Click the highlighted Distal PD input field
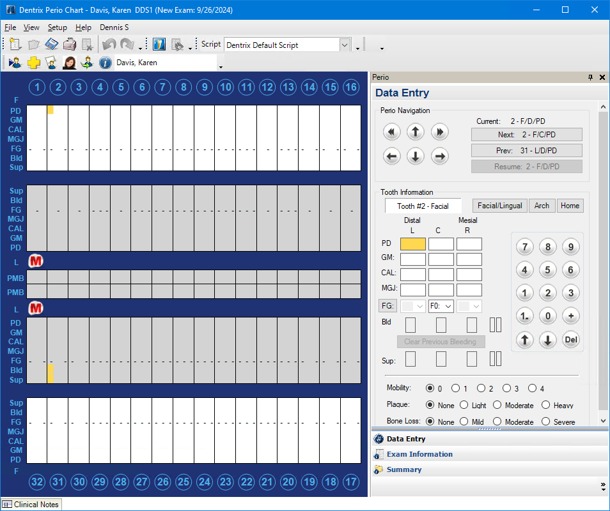Viewport: 610px width, 511px height. pos(412,243)
